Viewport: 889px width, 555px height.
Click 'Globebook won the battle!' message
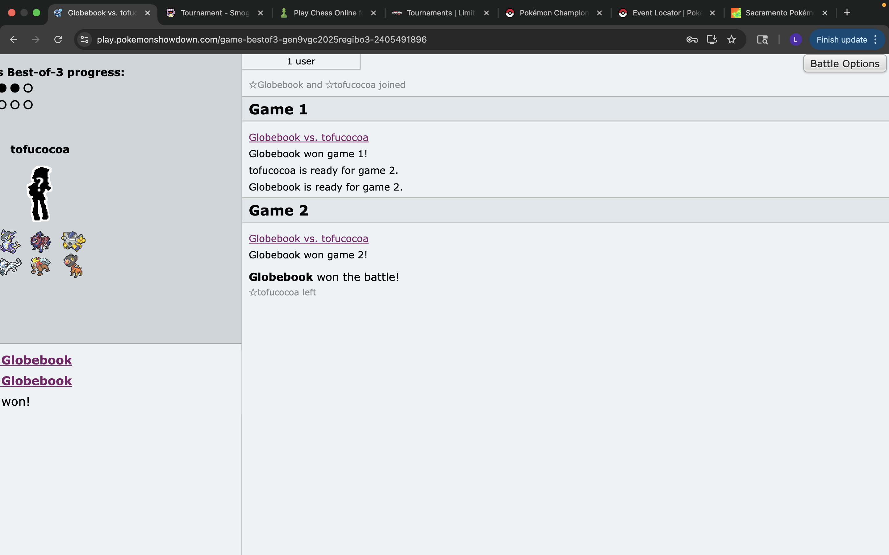(x=323, y=277)
